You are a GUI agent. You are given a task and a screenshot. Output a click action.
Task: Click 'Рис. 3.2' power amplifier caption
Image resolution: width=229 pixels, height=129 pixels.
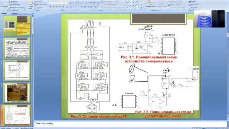click(163, 114)
